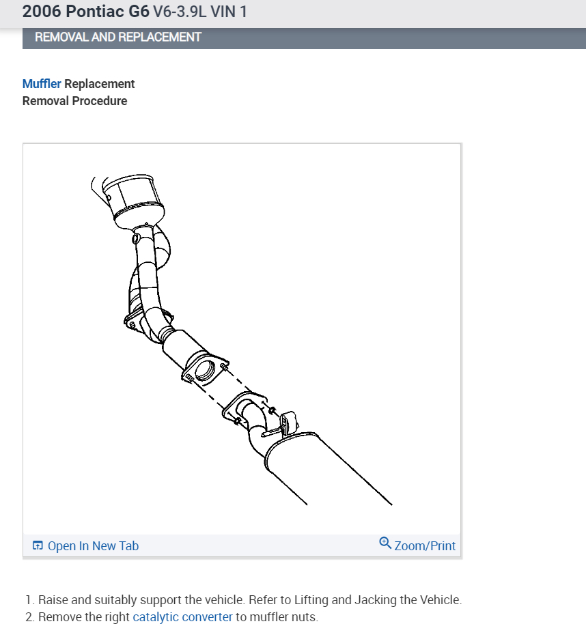Viewport: 586px width, 626px height.
Task: Click the 'Open In New Tab' link
Action: (x=93, y=545)
